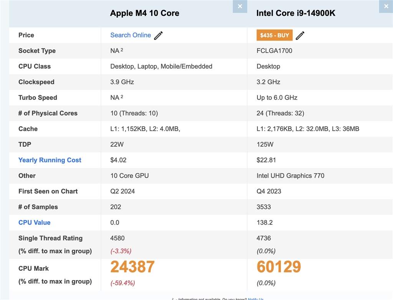Click the -59.4% difference figure
This screenshot has width=393, height=300.
123,283
